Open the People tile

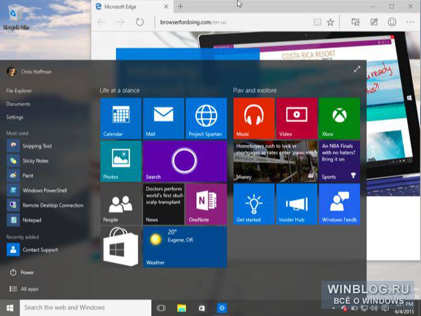(120, 204)
